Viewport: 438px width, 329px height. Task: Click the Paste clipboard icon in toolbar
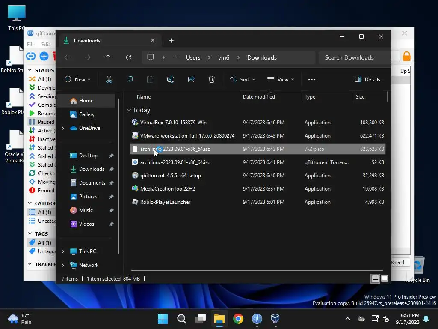pos(150,79)
